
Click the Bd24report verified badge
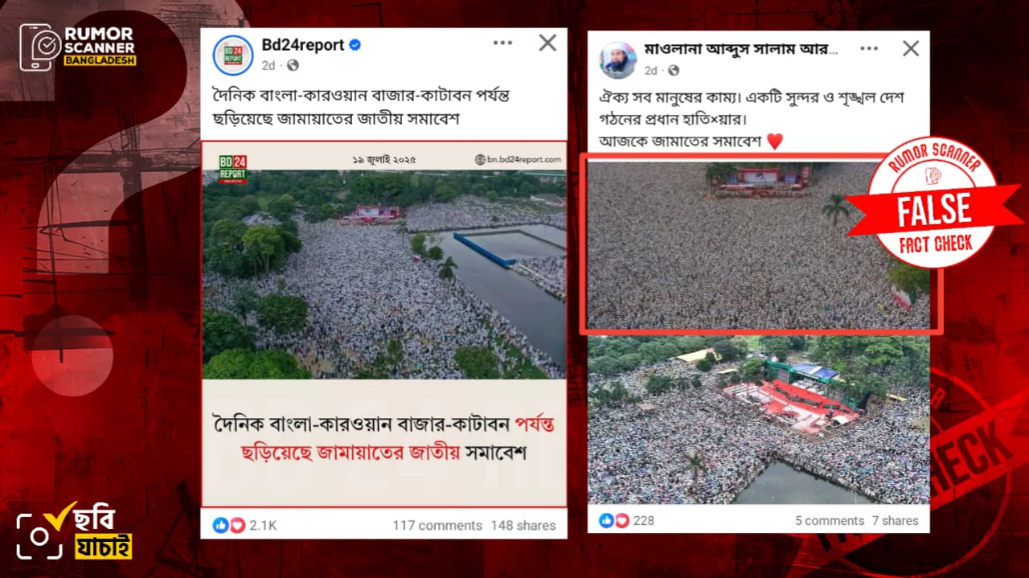coord(355,45)
